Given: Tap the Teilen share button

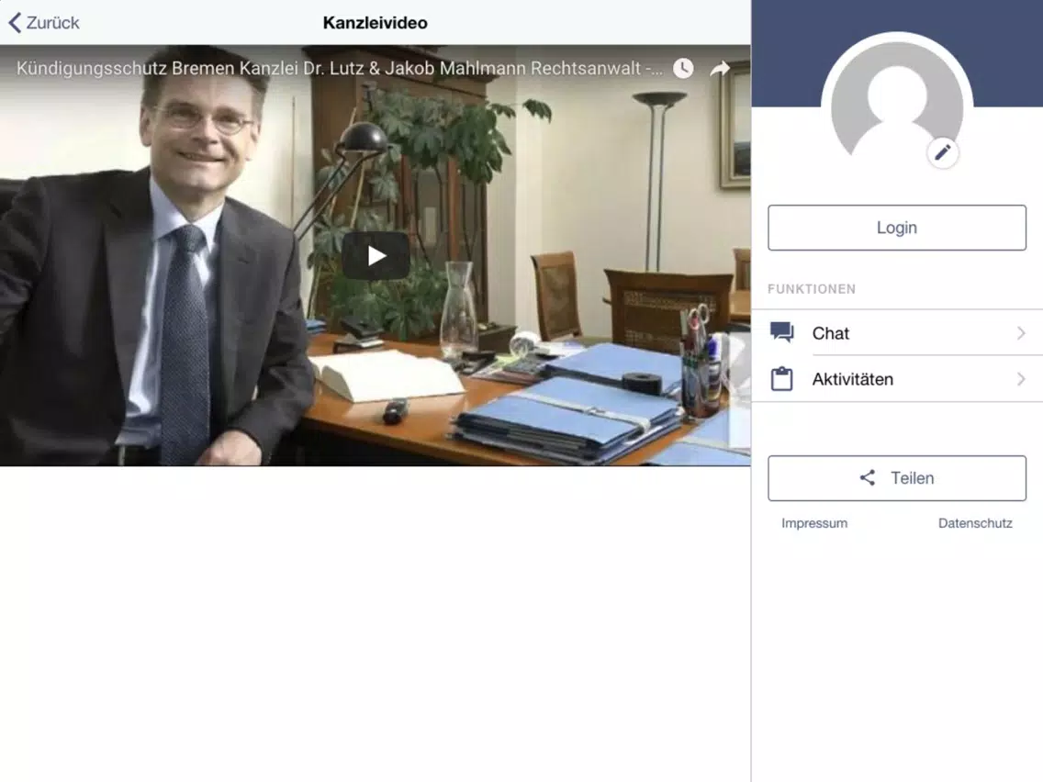Looking at the screenshot, I should 897,478.
